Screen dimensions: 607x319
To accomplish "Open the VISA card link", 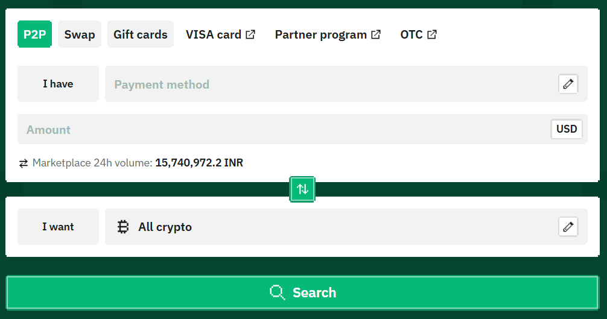I will pyautogui.click(x=214, y=34).
